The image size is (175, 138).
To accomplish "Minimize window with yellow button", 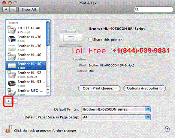I will click(x=10, y=3).
